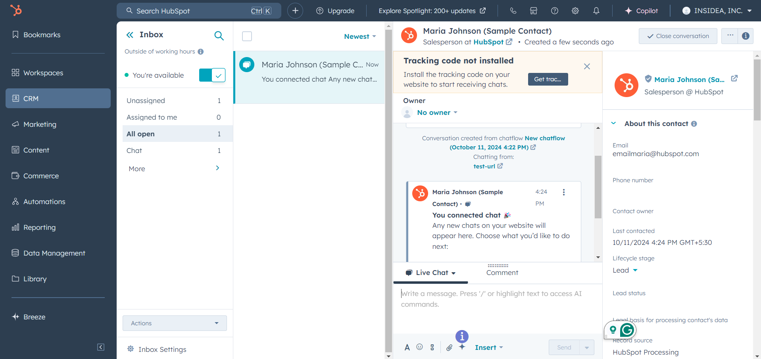Collapse the Inbox sidebar with double chevron
Screen dimensions: 761x359
[x=130, y=35]
